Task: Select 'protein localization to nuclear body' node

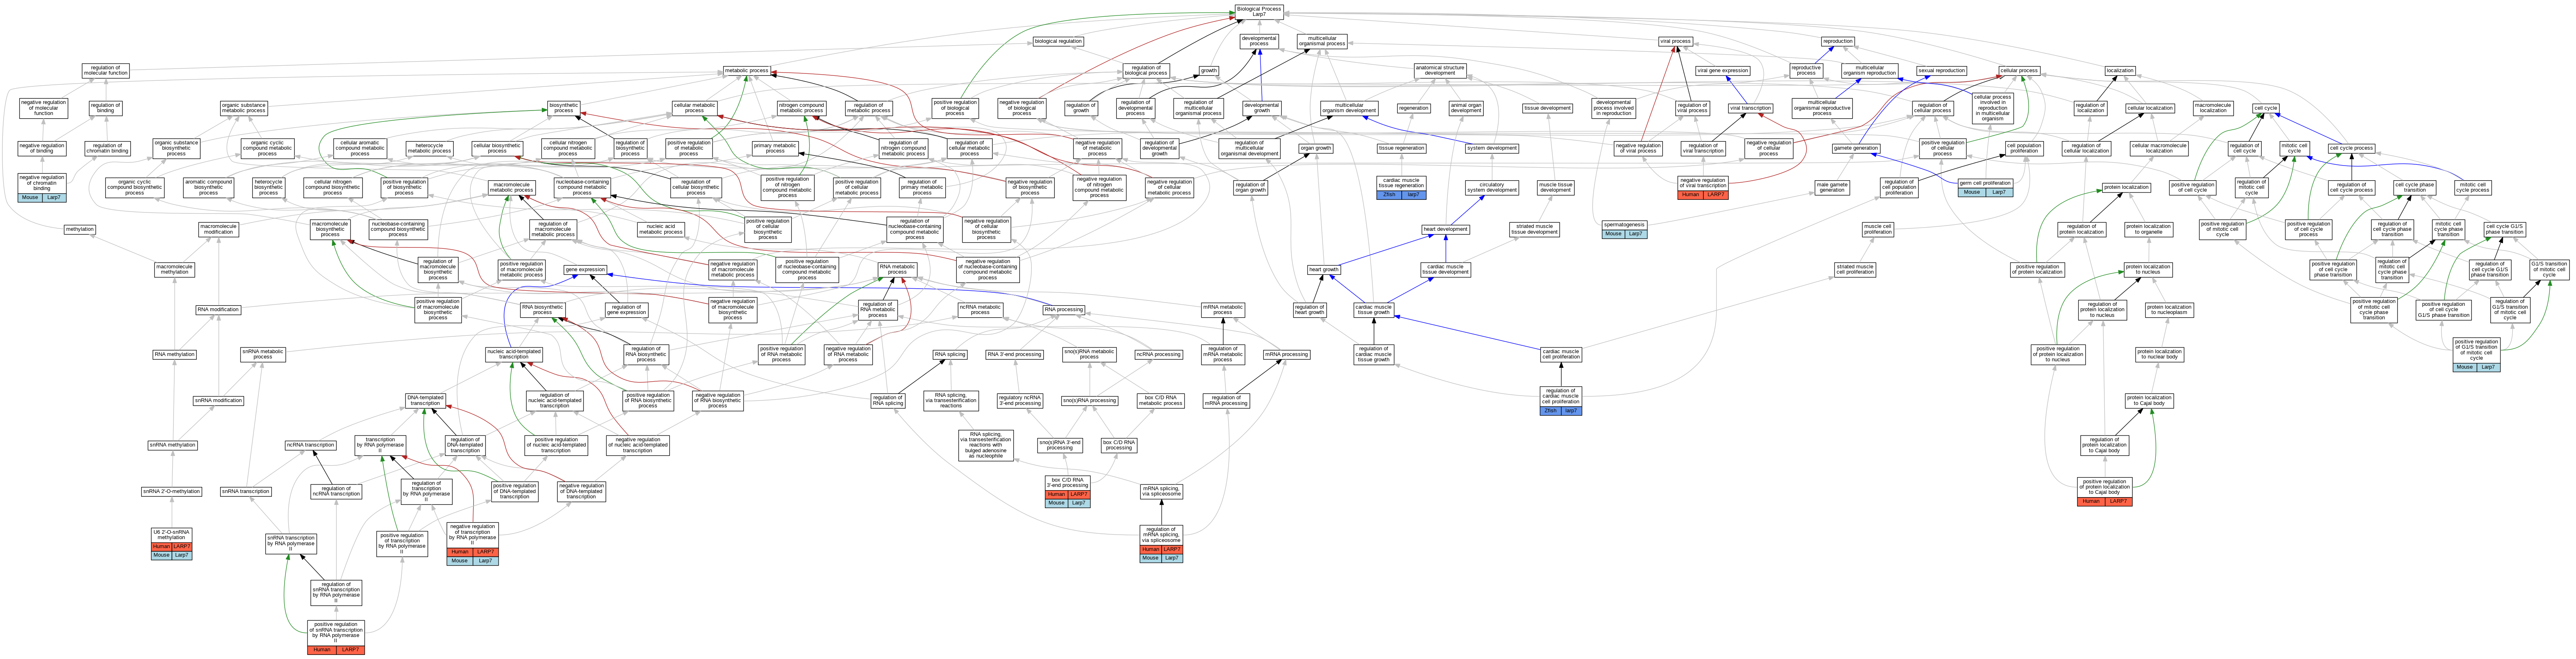Action: (x=2159, y=354)
